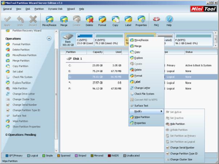Select the C: row in partition list
The width and height of the screenshot is (219, 164).
142,65
